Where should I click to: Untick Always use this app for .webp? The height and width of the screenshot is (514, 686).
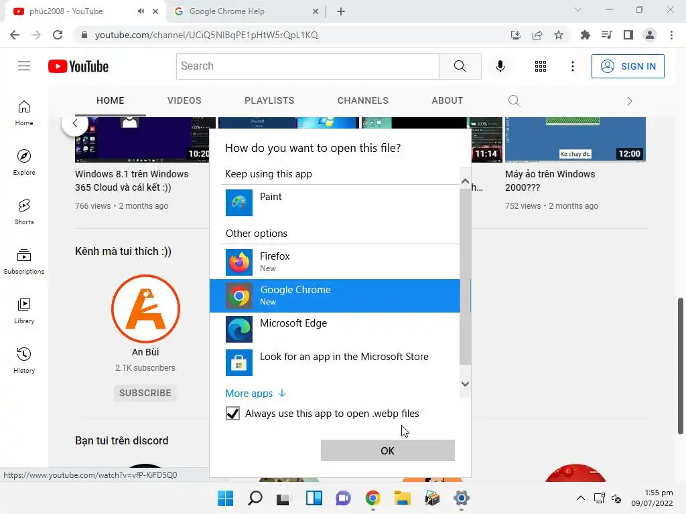point(232,413)
